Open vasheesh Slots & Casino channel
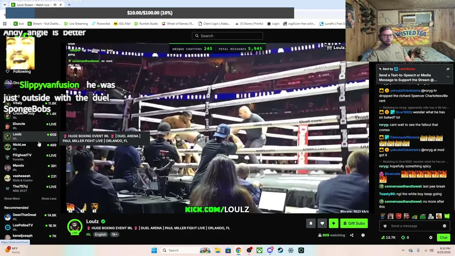This screenshot has width=455, height=256. click(x=30, y=178)
